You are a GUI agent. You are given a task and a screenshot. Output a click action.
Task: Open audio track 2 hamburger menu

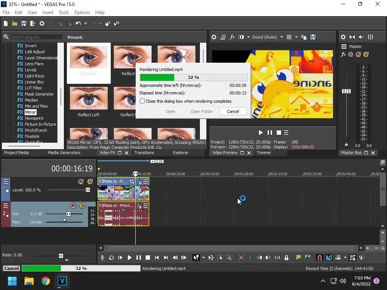(x=6, y=206)
